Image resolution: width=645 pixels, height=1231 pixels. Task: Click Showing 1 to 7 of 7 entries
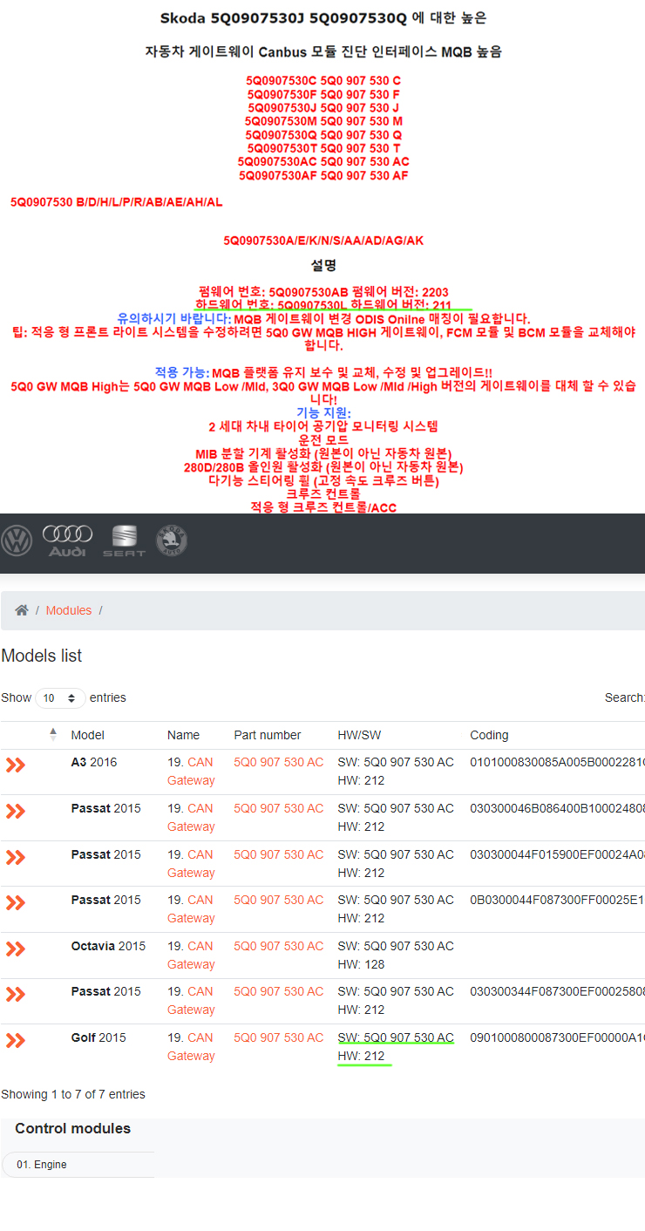[73, 1094]
